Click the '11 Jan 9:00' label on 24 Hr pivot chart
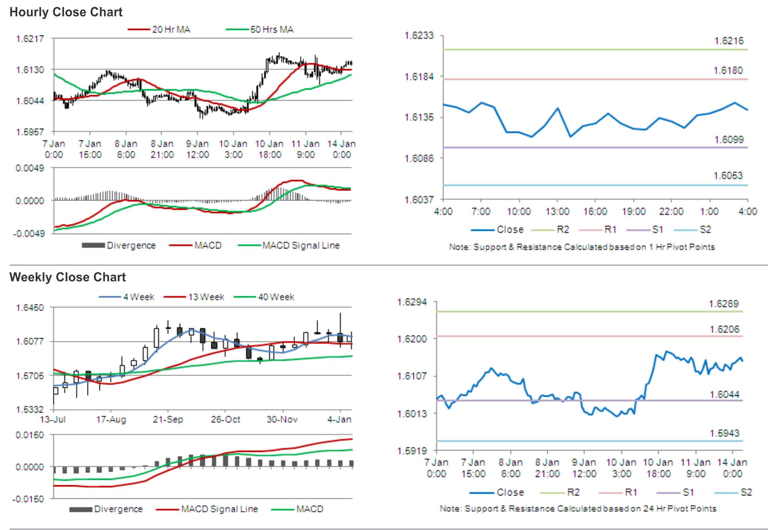Screen dimensions: 768x530 (x=695, y=468)
